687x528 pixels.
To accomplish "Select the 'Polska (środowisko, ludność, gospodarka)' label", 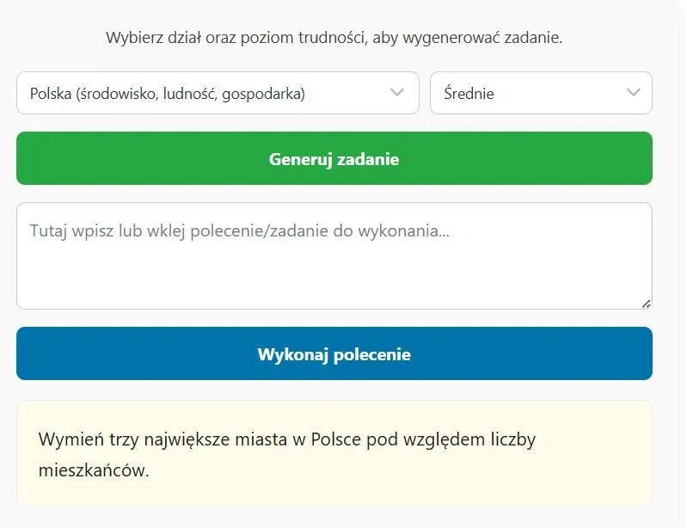I will tap(168, 94).
